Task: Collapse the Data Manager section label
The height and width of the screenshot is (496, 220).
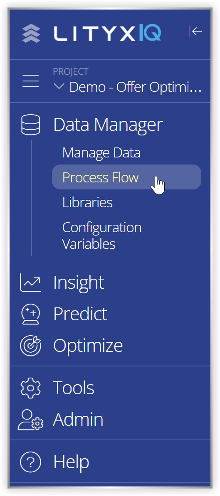Action: pos(108,125)
